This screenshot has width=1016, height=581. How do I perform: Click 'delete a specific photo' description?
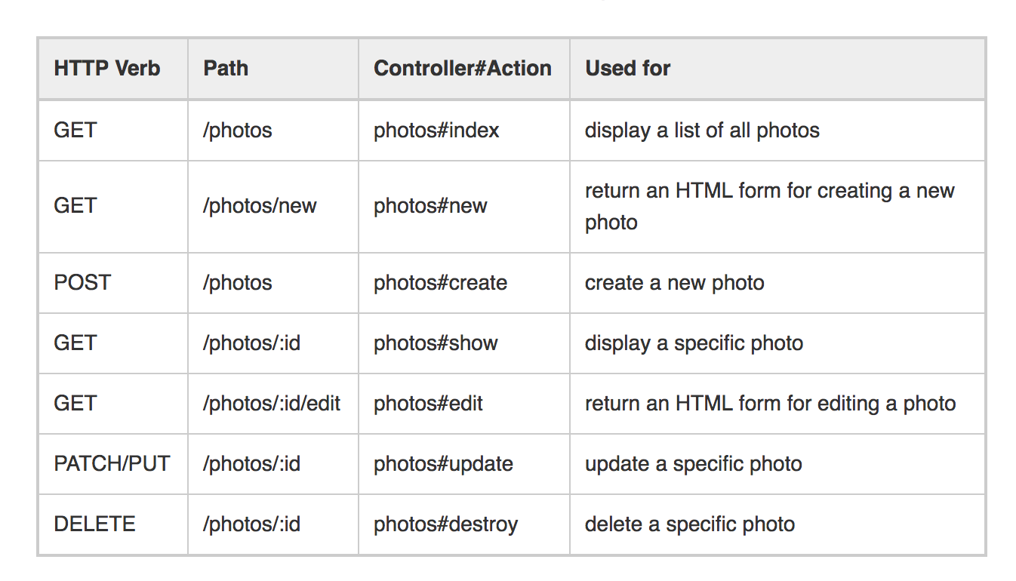pos(690,524)
